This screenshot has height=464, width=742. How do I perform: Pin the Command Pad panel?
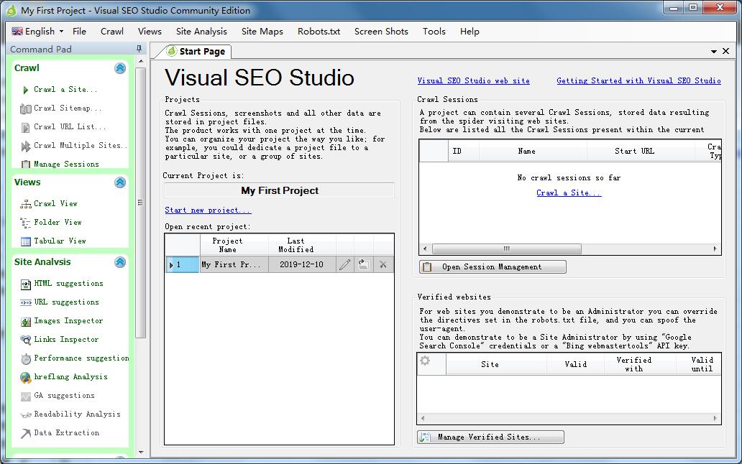pos(139,49)
